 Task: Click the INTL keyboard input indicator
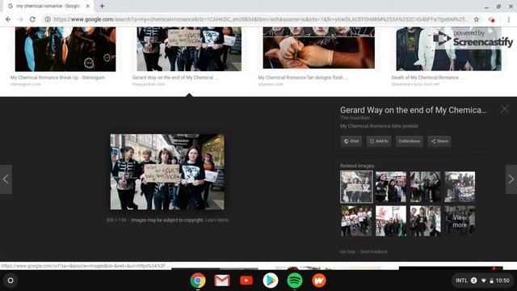[461, 280]
